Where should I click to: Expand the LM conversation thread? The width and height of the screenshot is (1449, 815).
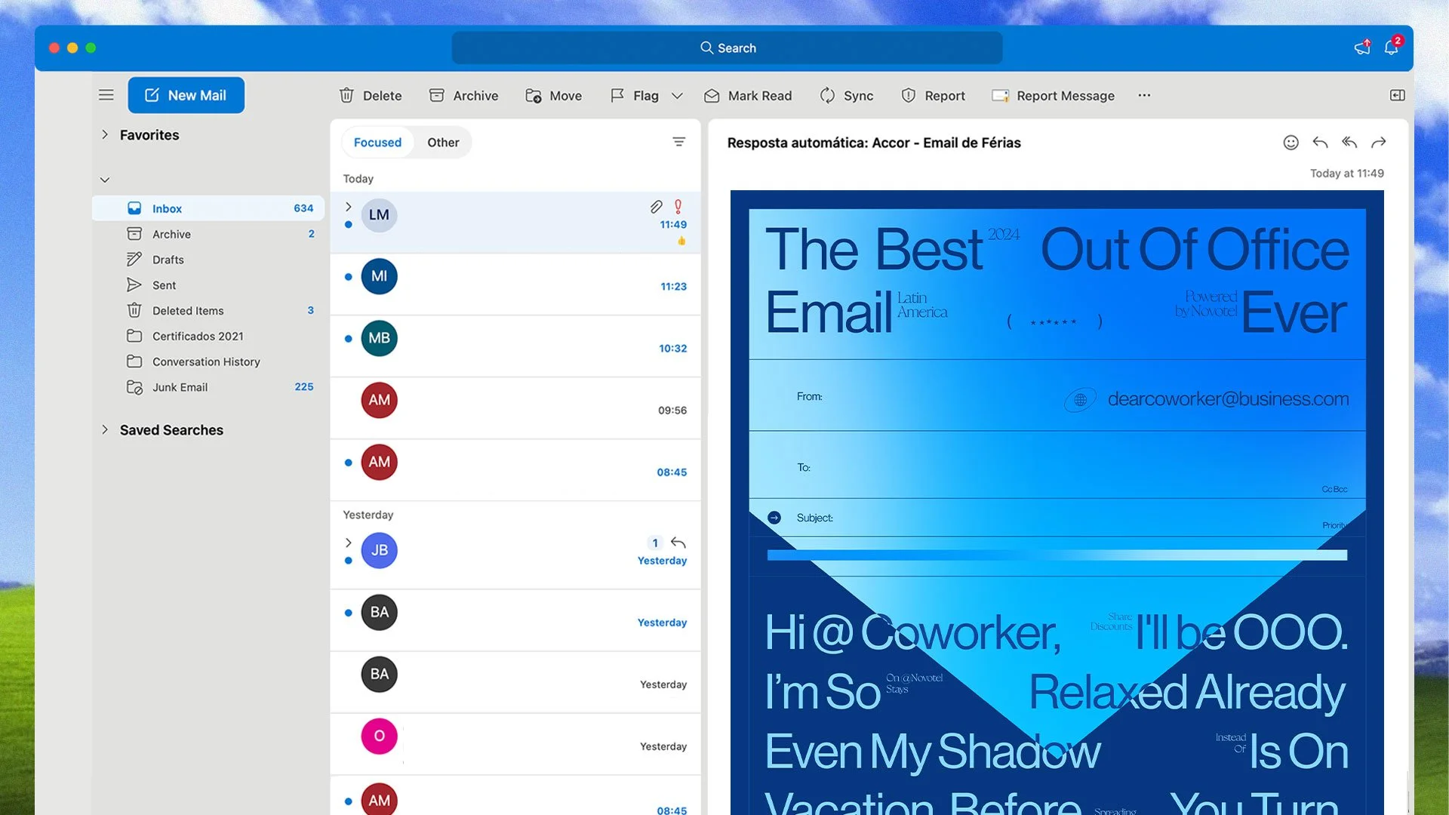(348, 207)
